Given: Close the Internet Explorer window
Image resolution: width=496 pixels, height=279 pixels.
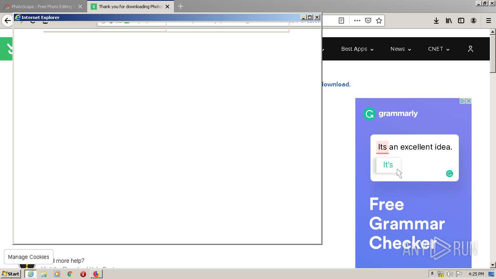Looking at the screenshot, I should [x=317, y=17].
